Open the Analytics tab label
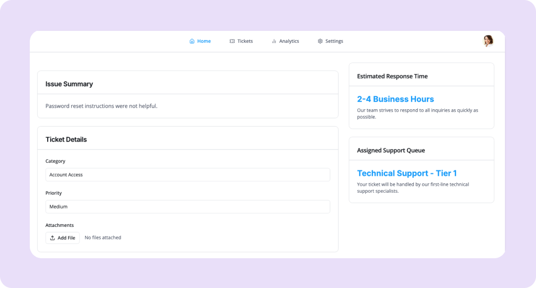Image resolution: width=536 pixels, height=288 pixels. pos(289,41)
